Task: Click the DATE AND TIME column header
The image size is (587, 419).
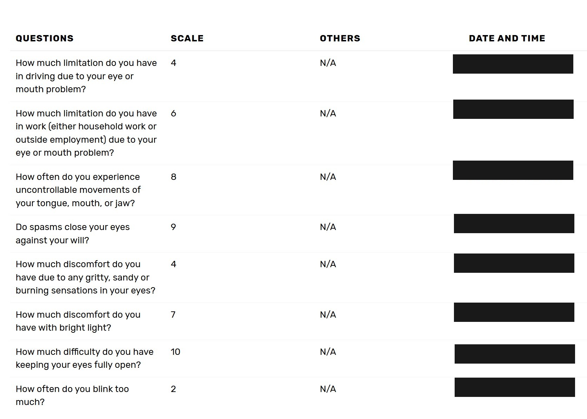Action: coord(507,39)
